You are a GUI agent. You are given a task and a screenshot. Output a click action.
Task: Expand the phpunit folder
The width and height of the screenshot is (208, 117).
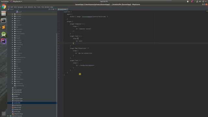12,62
